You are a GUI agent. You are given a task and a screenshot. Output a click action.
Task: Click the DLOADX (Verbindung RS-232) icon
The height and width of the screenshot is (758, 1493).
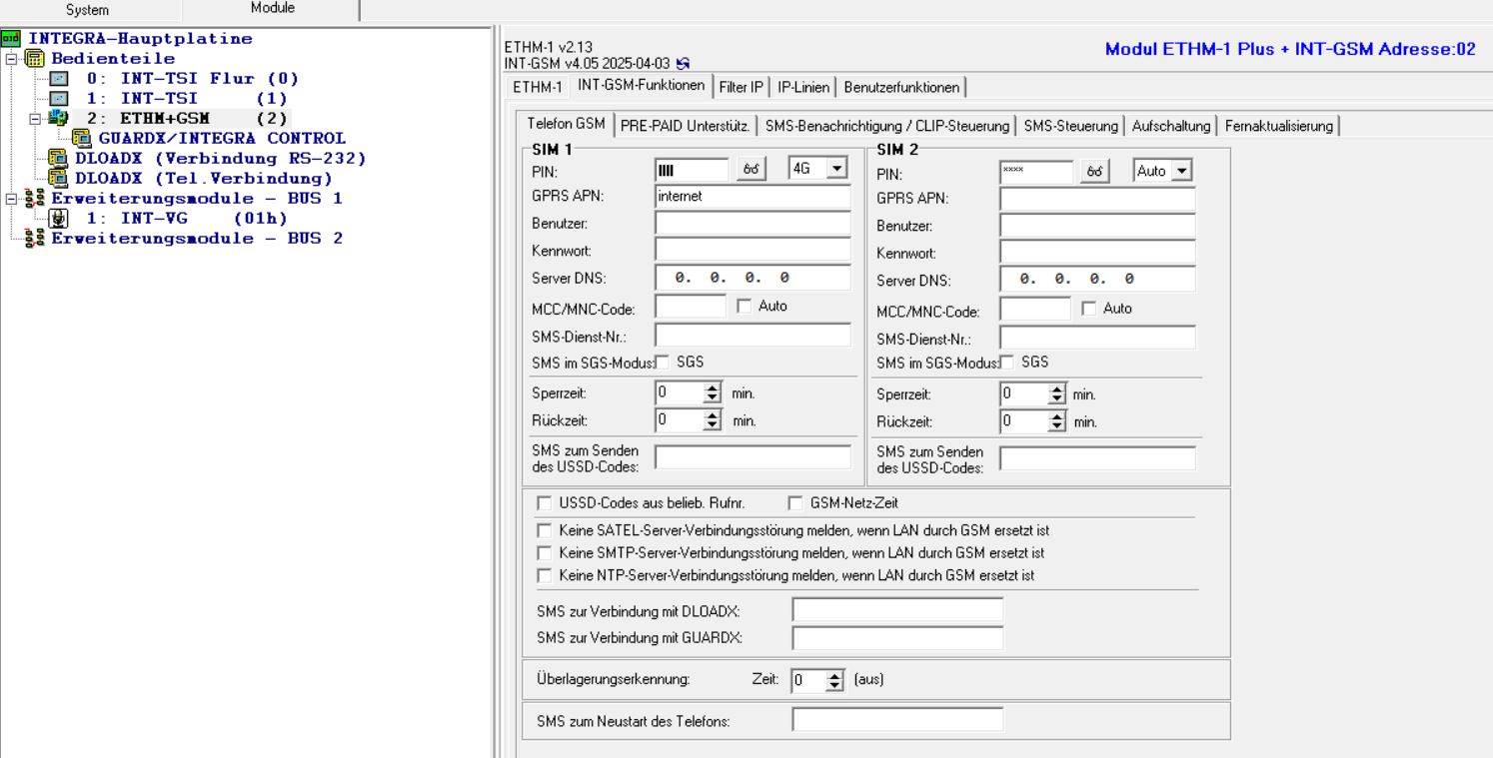click(x=60, y=159)
